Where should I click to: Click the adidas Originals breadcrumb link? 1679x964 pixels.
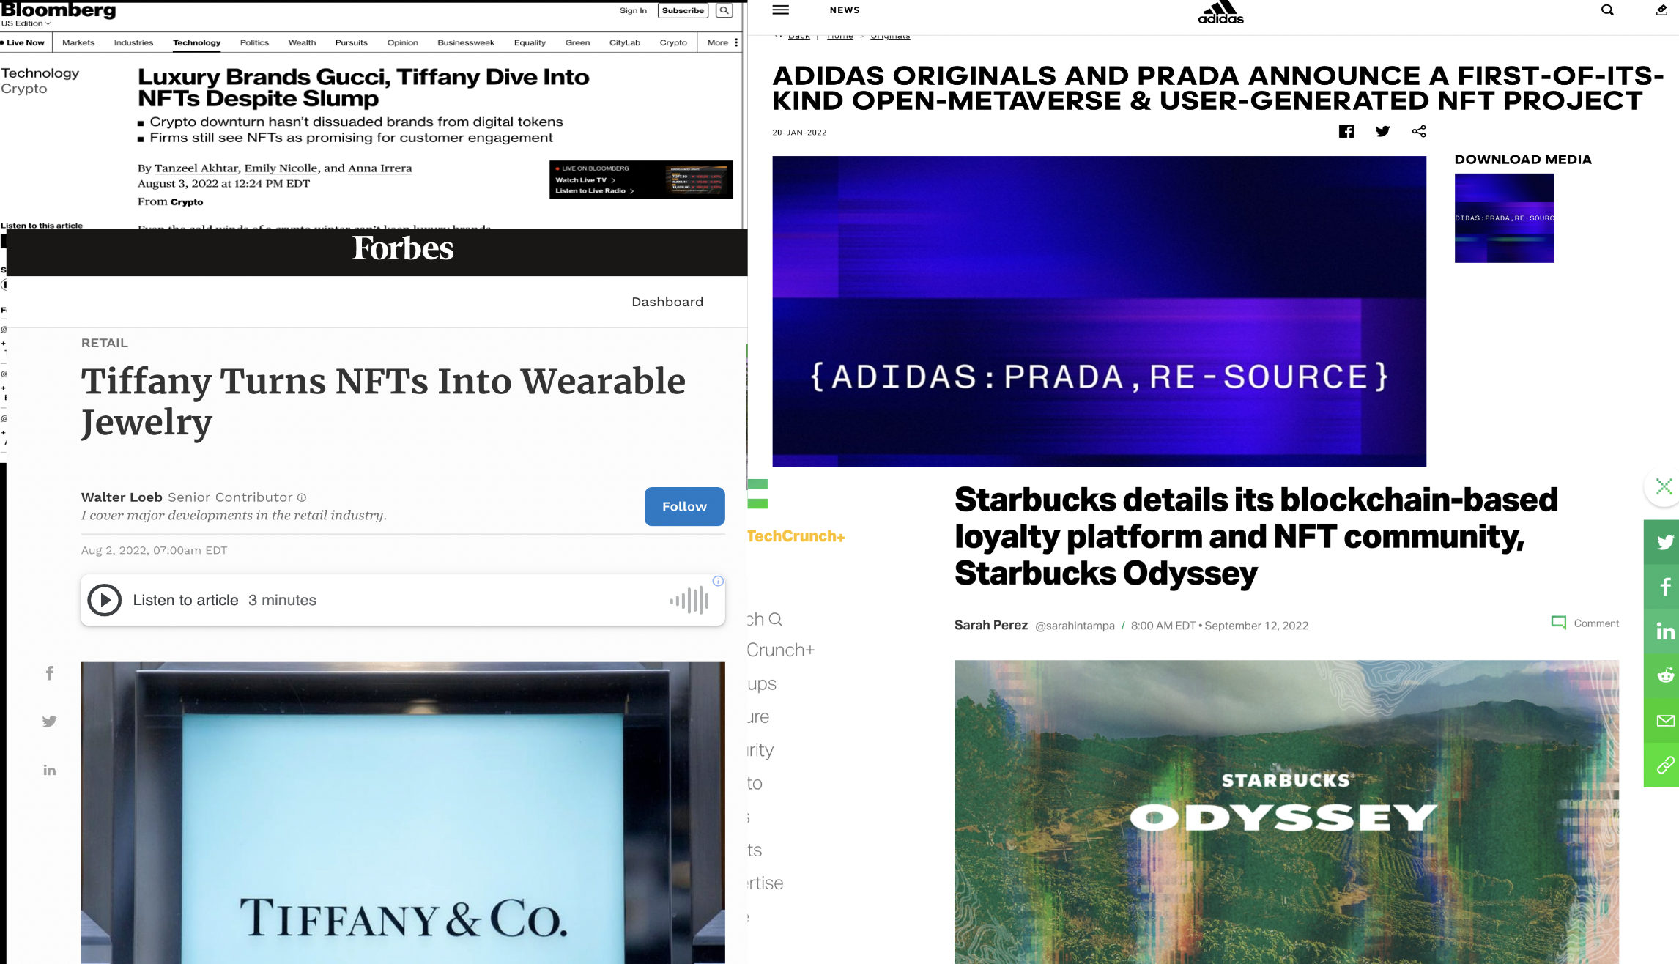tap(890, 35)
